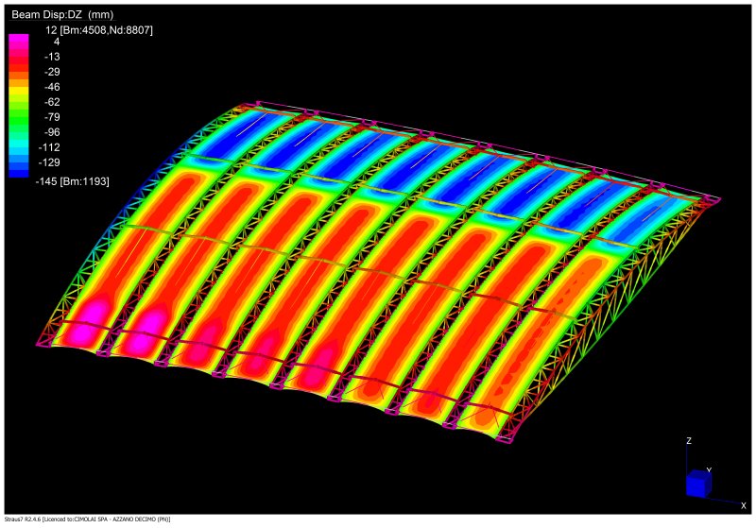Click the legend value 4

pyautogui.click(x=57, y=42)
